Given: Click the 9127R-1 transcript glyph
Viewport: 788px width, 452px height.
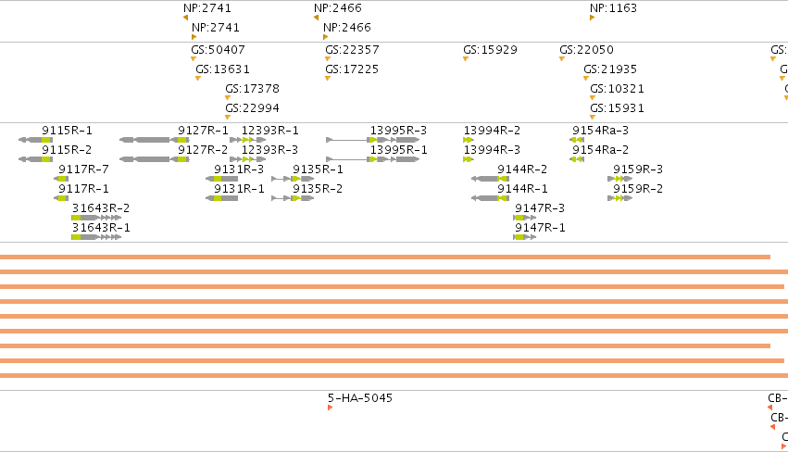Looking at the screenshot, I should pos(155,140).
